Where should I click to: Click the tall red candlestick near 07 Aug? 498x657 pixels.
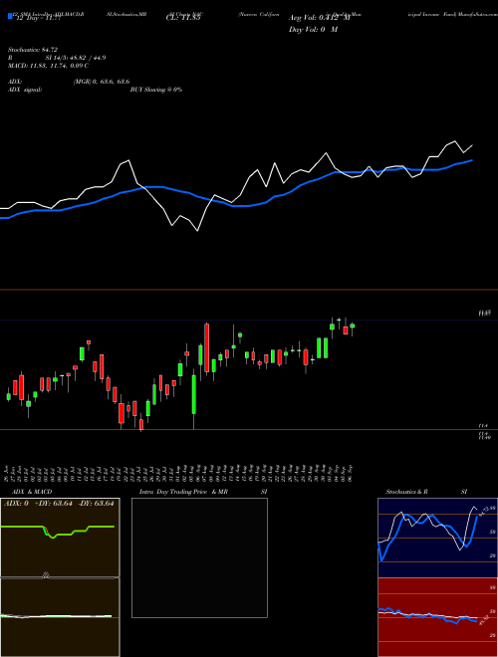click(x=206, y=347)
